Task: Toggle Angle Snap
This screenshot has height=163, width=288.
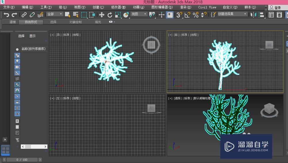Action: point(187,14)
